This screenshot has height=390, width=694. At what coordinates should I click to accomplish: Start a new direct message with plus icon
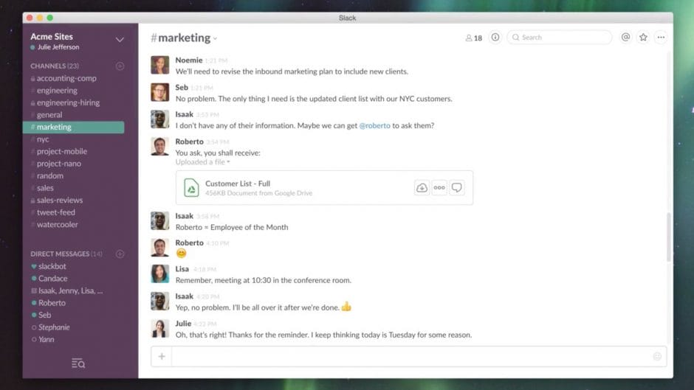pyautogui.click(x=120, y=254)
